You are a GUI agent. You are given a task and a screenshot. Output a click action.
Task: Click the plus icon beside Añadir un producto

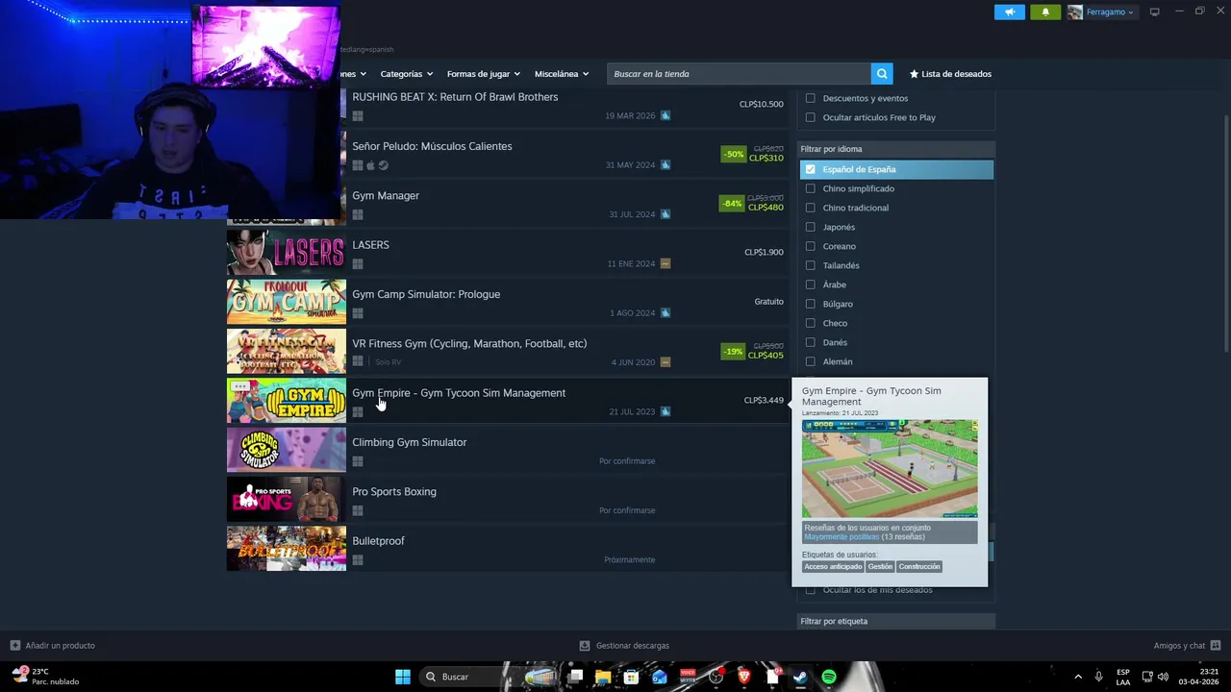pos(14,646)
